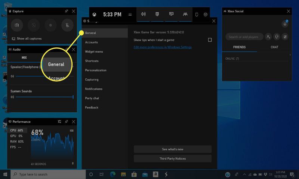Select GPU 0% metric
This screenshot has height=179, width=299.
pos(17,136)
